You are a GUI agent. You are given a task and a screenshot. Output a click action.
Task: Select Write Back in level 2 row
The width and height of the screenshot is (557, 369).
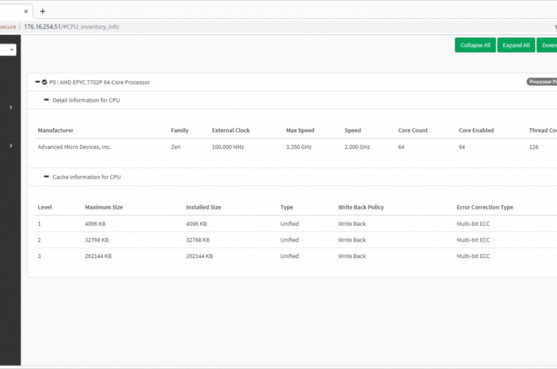click(352, 240)
